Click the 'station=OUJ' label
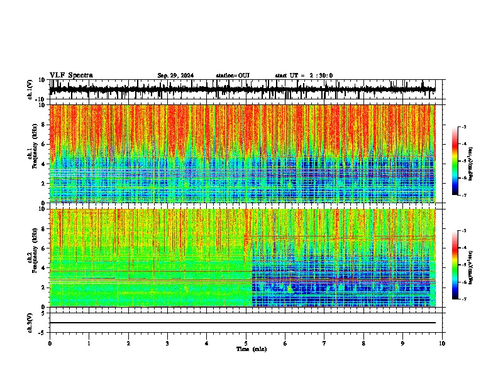This screenshot has height=385, width=498. 233,75
